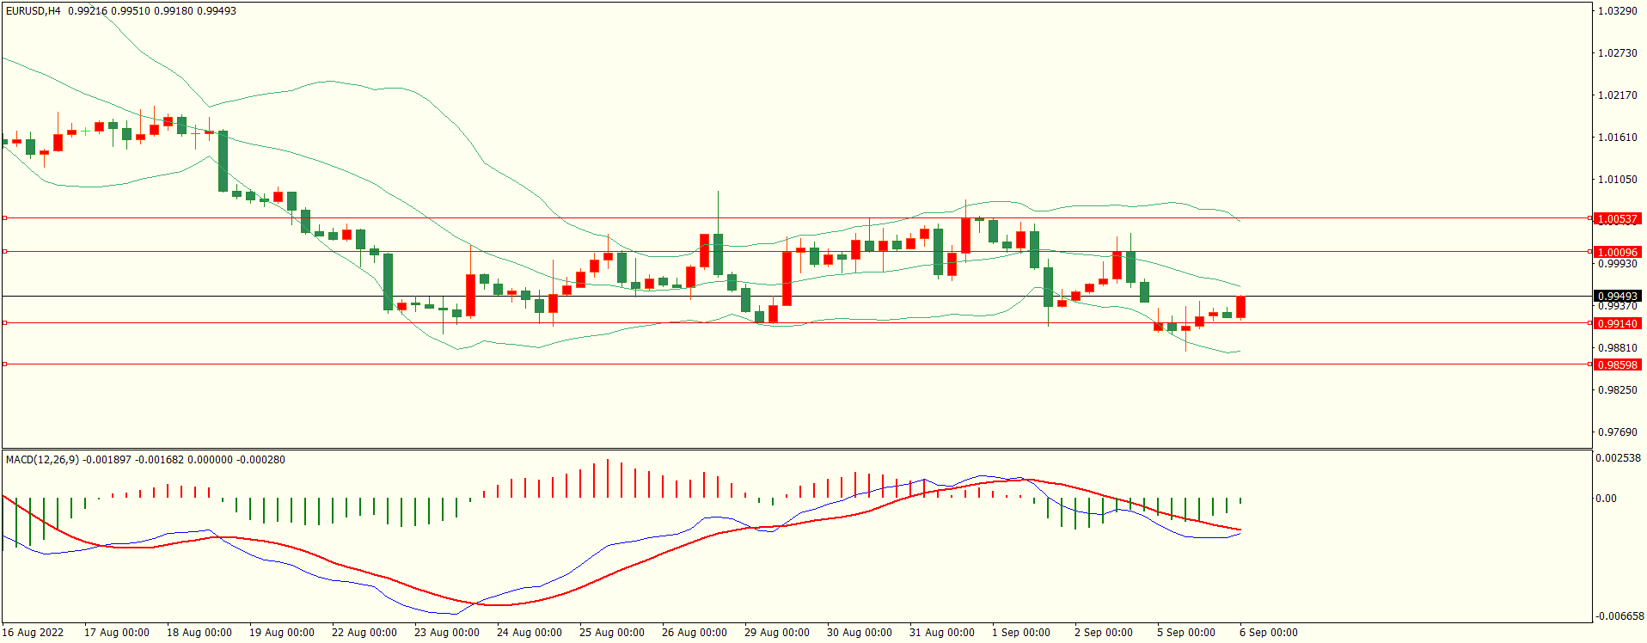The height and width of the screenshot is (643, 1647).
Task: Click the 22 Aug 00:00 date label
Action: [x=364, y=633]
